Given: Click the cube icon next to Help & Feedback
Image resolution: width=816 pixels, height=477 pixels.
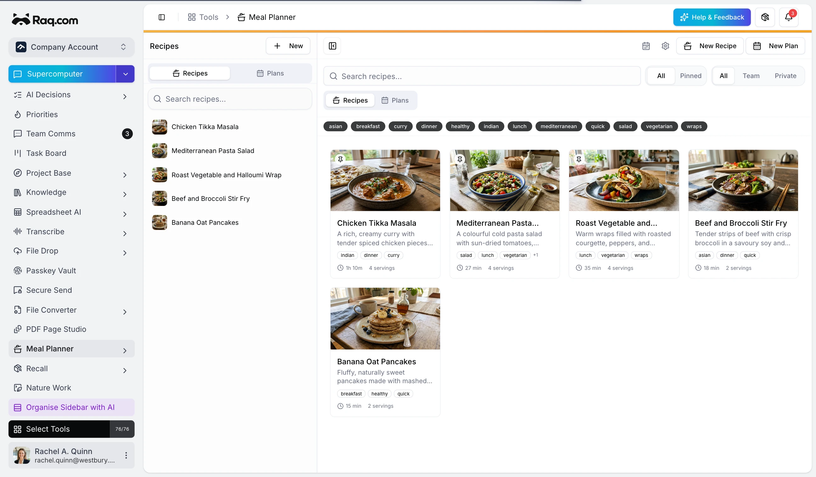Looking at the screenshot, I should click(765, 17).
